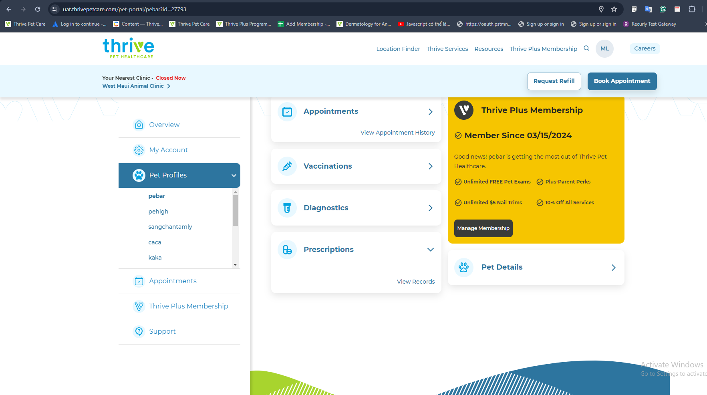The image size is (707, 395).
Task: Click the sidebar Appointments calendar icon
Action: [x=139, y=281]
